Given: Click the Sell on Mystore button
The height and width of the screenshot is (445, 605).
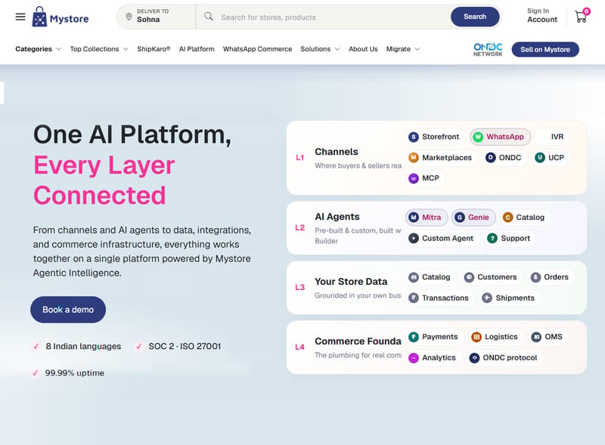Looking at the screenshot, I should [x=545, y=49].
